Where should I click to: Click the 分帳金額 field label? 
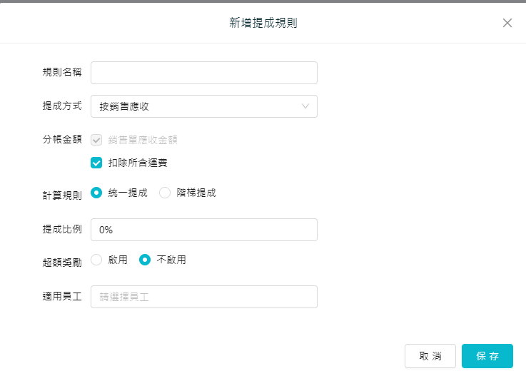62,140
